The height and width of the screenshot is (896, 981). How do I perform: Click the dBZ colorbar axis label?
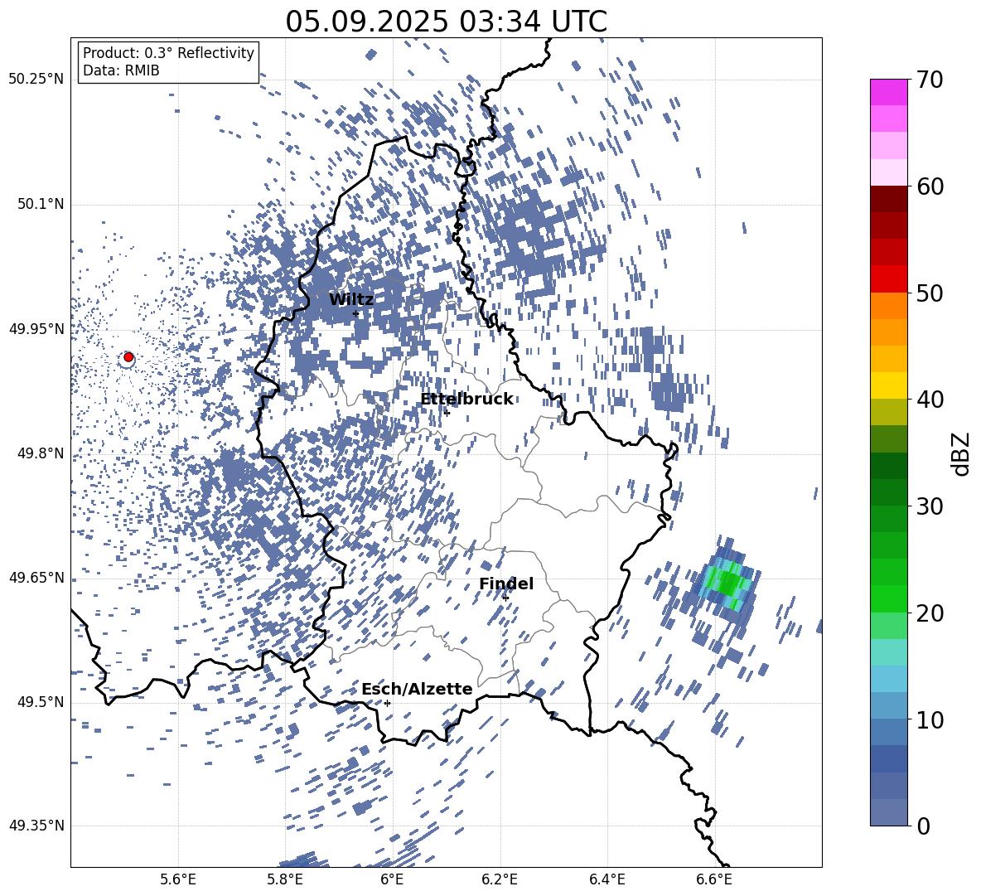pyautogui.click(x=961, y=453)
